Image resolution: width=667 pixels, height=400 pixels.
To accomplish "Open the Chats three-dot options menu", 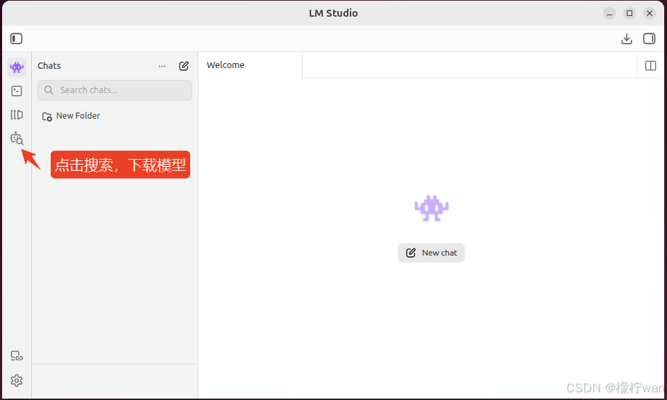I will coord(162,66).
